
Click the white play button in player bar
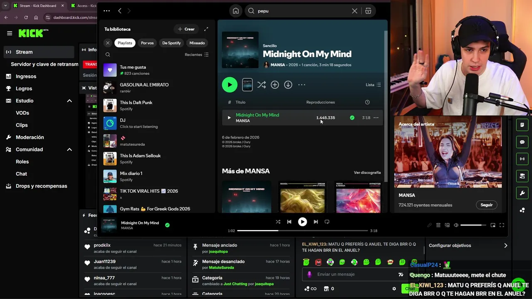point(303,222)
